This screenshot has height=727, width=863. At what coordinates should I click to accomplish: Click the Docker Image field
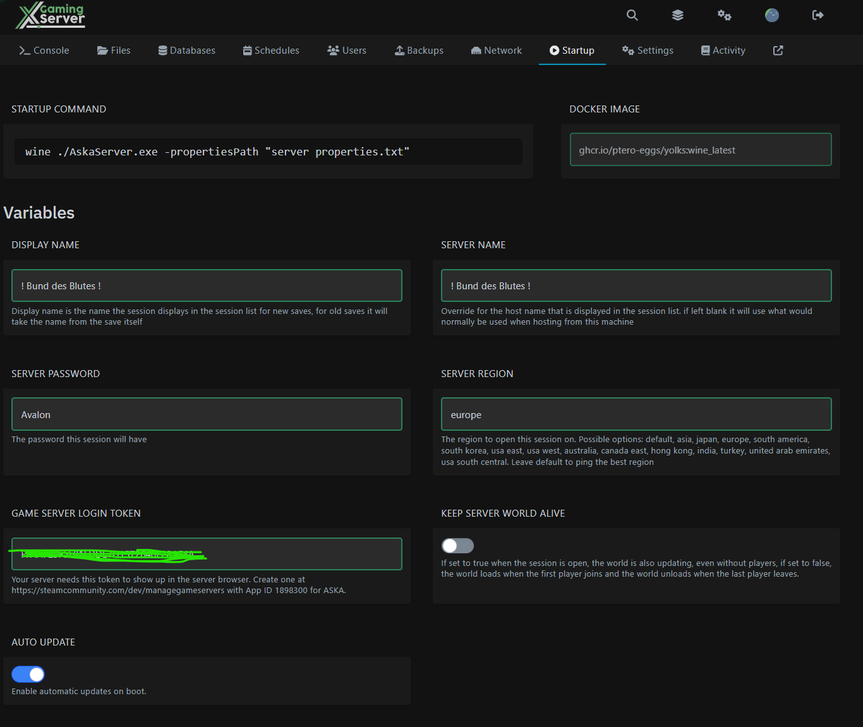[x=700, y=149]
